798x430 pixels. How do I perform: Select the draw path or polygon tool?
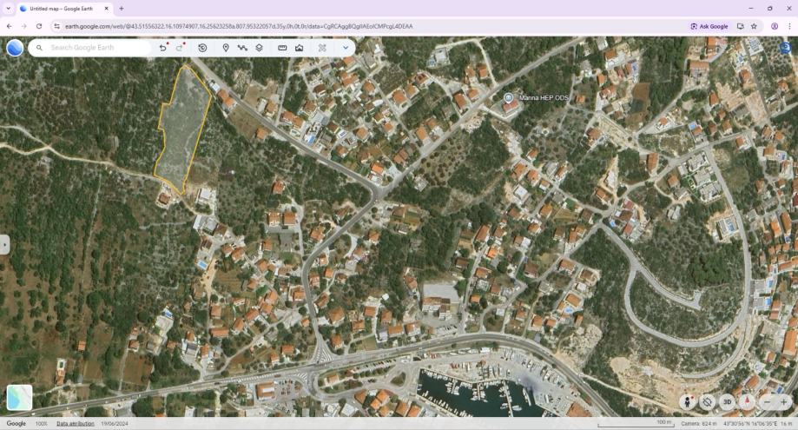pyautogui.click(x=242, y=48)
